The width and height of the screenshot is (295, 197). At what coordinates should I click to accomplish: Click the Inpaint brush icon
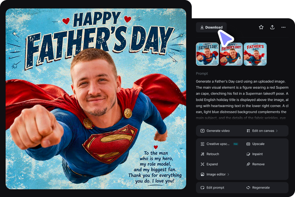(248, 154)
